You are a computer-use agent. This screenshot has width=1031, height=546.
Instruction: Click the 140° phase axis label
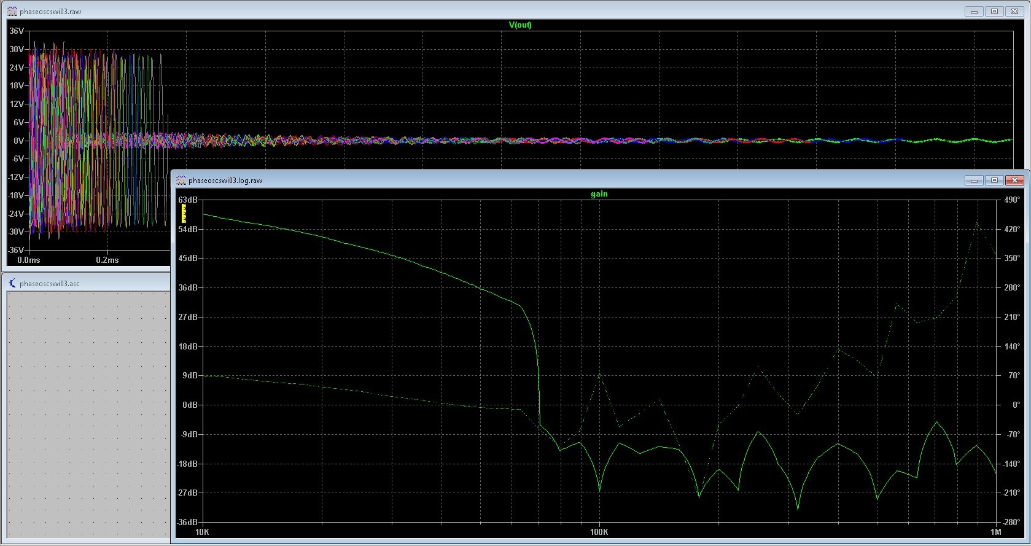point(1012,346)
